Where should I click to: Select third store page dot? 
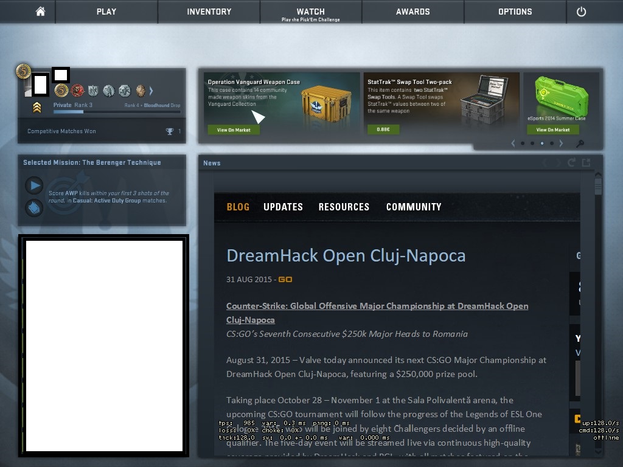point(542,144)
